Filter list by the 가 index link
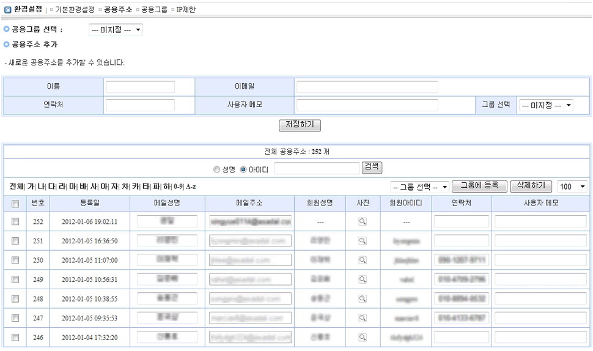Screen dimensions: 593x351 [31, 186]
